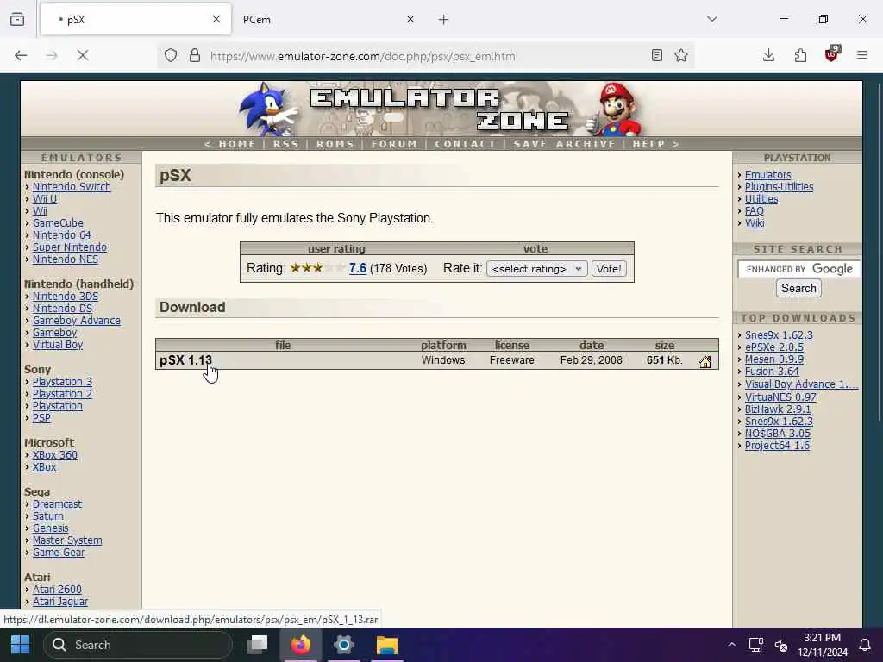This screenshot has height=662, width=883.
Task: Open the FAQ link under Playstation
Action: point(754,211)
